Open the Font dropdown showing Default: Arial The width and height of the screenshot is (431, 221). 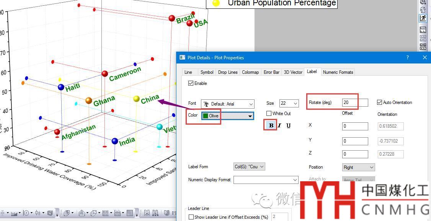227,104
